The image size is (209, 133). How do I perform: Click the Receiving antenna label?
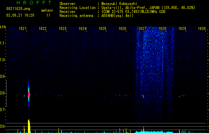pos(76,16)
